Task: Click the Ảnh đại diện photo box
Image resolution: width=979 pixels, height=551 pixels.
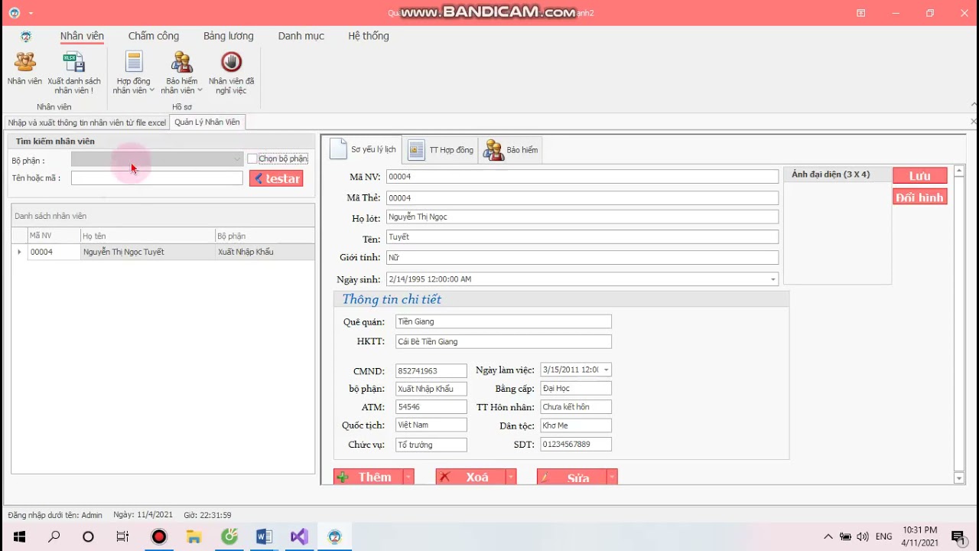Action: tap(838, 233)
